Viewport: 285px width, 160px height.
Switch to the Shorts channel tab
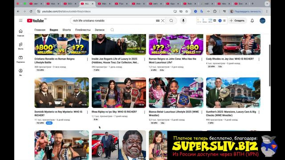[x=66, y=30]
